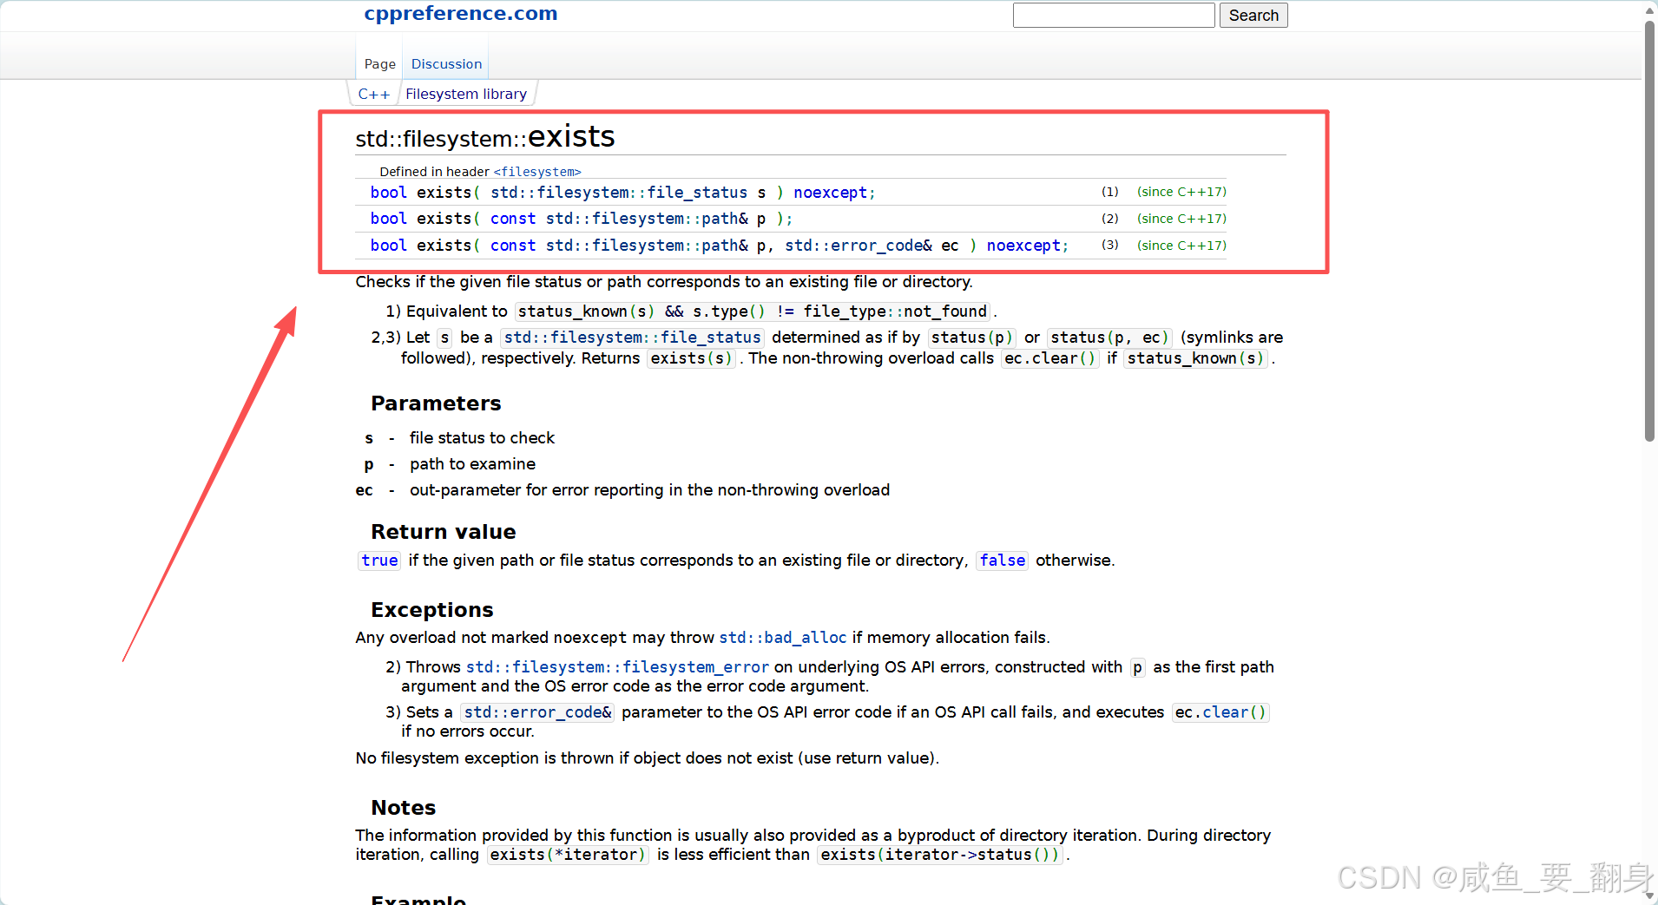Click scrollbar up arrow

coord(1649,10)
